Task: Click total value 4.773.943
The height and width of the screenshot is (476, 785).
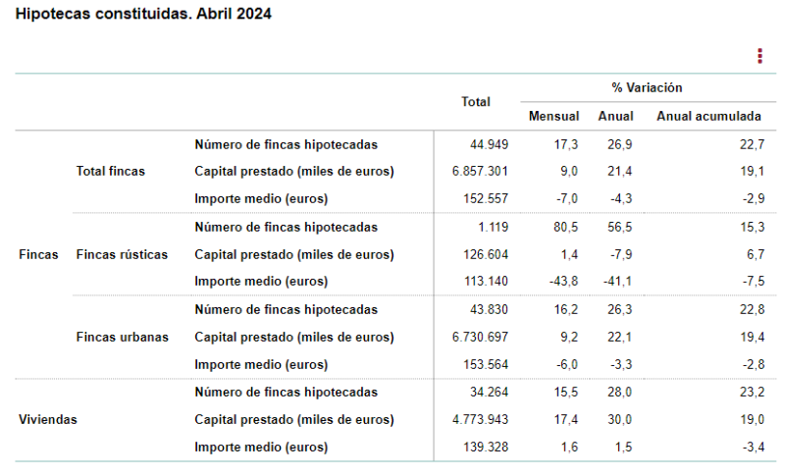Action: (x=480, y=419)
